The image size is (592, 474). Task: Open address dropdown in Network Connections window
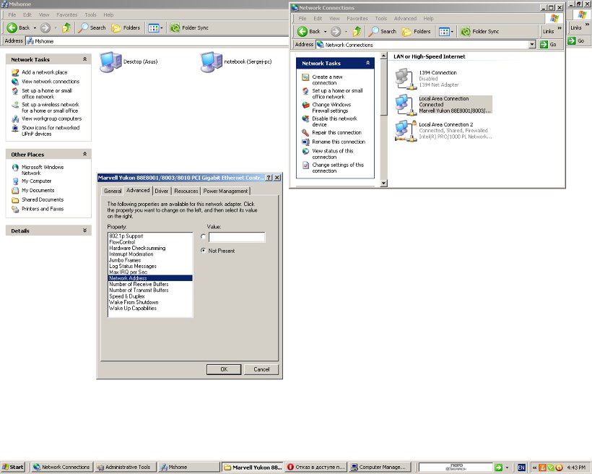click(532, 45)
